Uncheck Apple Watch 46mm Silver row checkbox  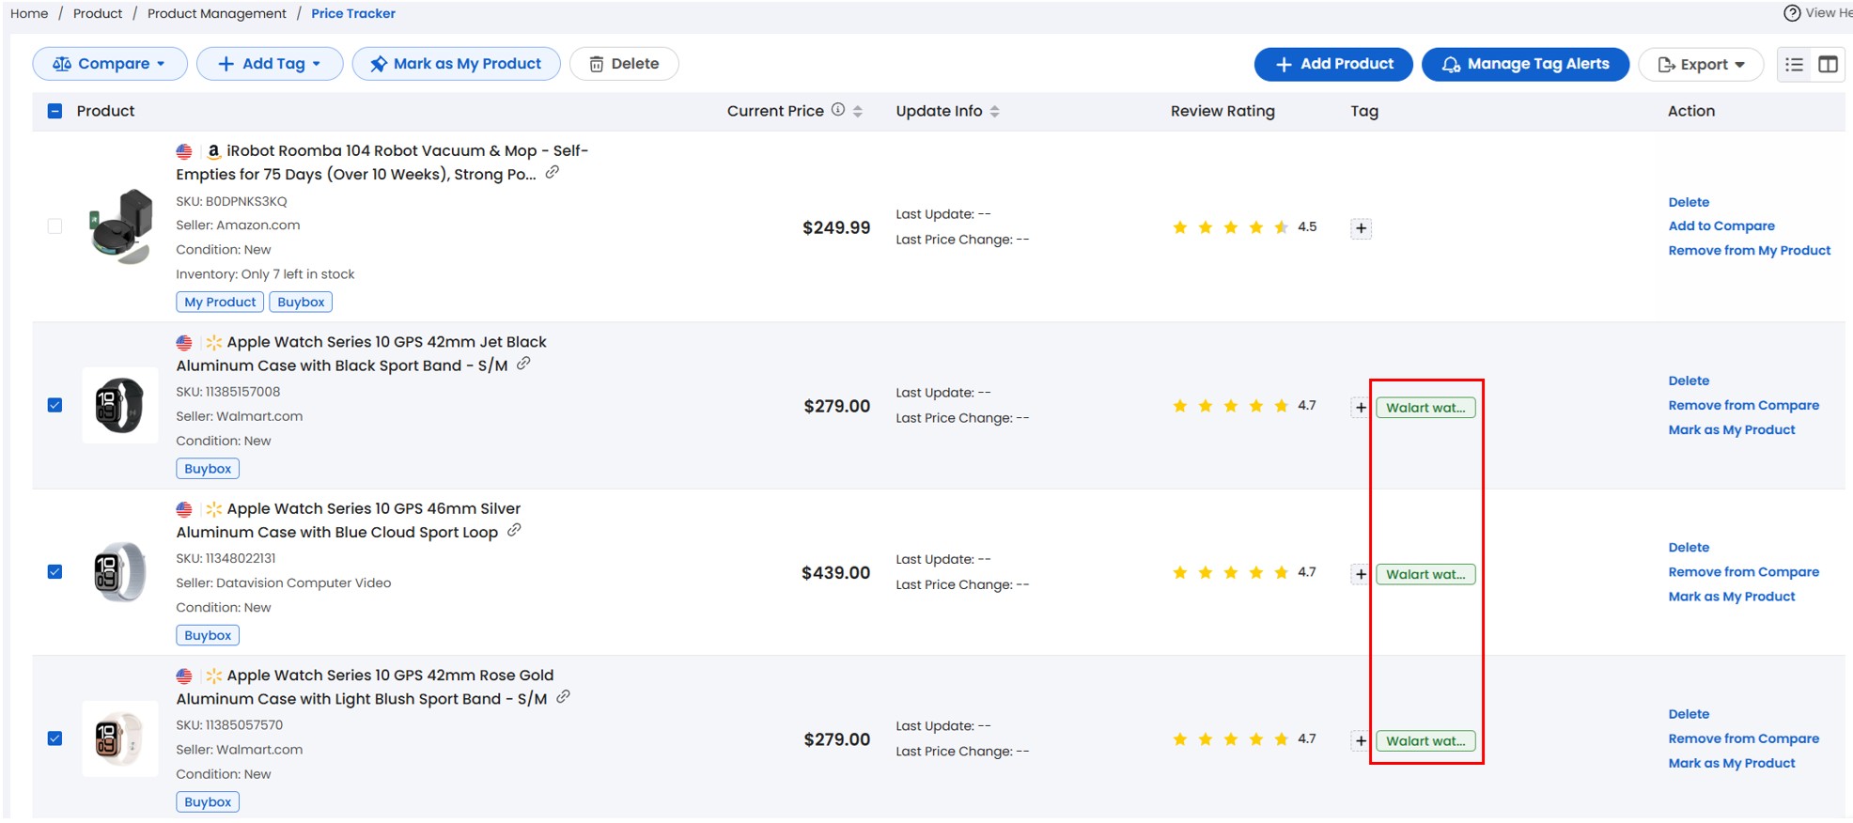54,572
